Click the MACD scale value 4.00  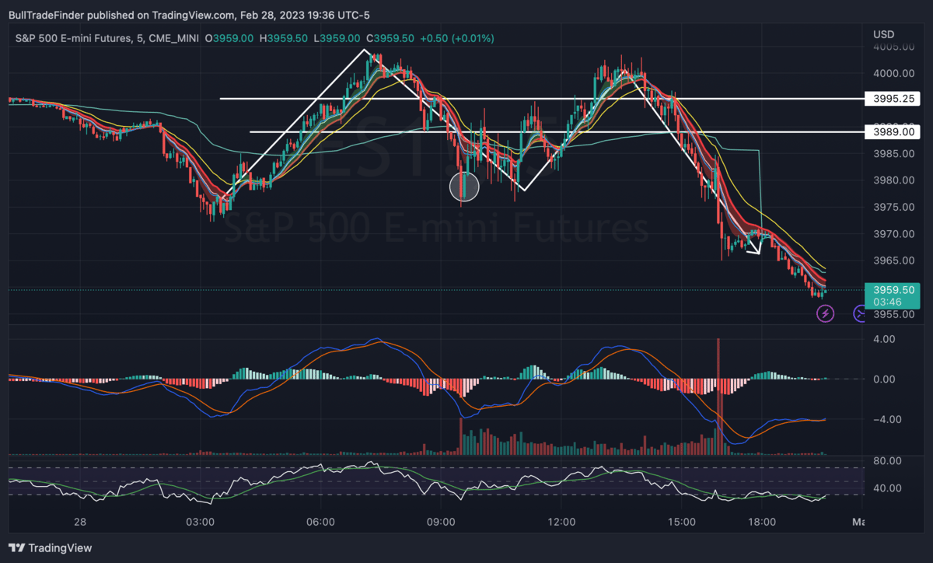click(885, 339)
